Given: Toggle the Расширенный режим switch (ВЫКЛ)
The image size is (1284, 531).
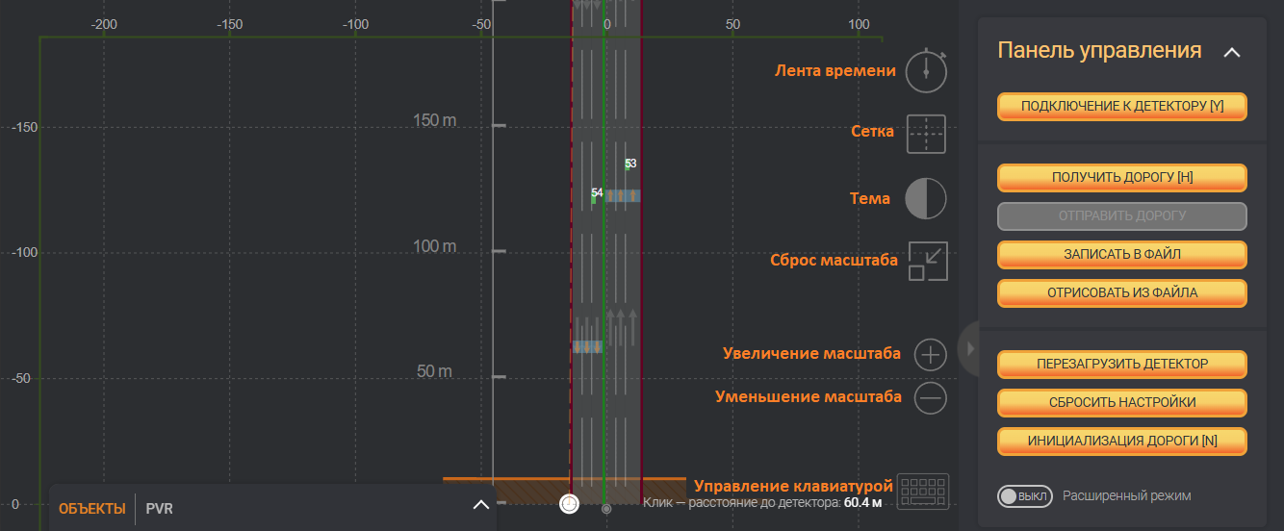Looking at the screenshot, I should pyautogui.click(x=1025, y=496).
